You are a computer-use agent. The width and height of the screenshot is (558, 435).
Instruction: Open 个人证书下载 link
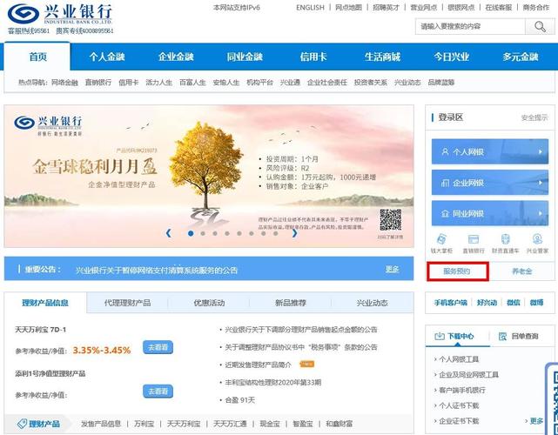tap(459, 405)
